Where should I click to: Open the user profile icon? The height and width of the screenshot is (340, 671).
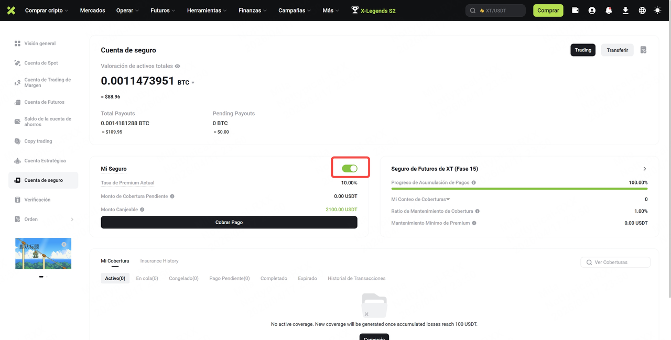tap(592, 10)
